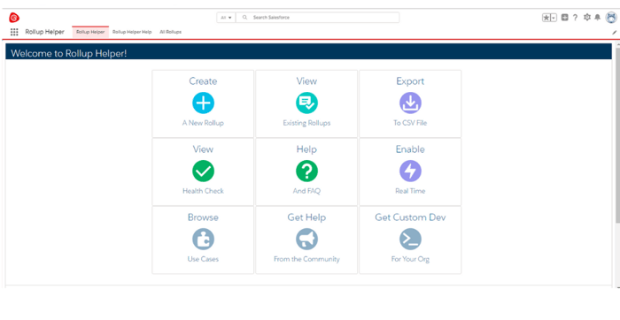Open the App Launcher grid icon
The height and width of the screenshot is (320, 620).
pyautogui.click(x=14, y=32)
